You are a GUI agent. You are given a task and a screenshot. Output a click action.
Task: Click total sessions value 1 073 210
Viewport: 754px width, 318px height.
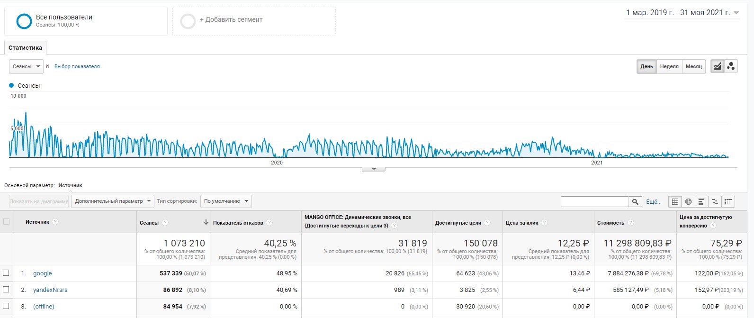click(184, 243)
